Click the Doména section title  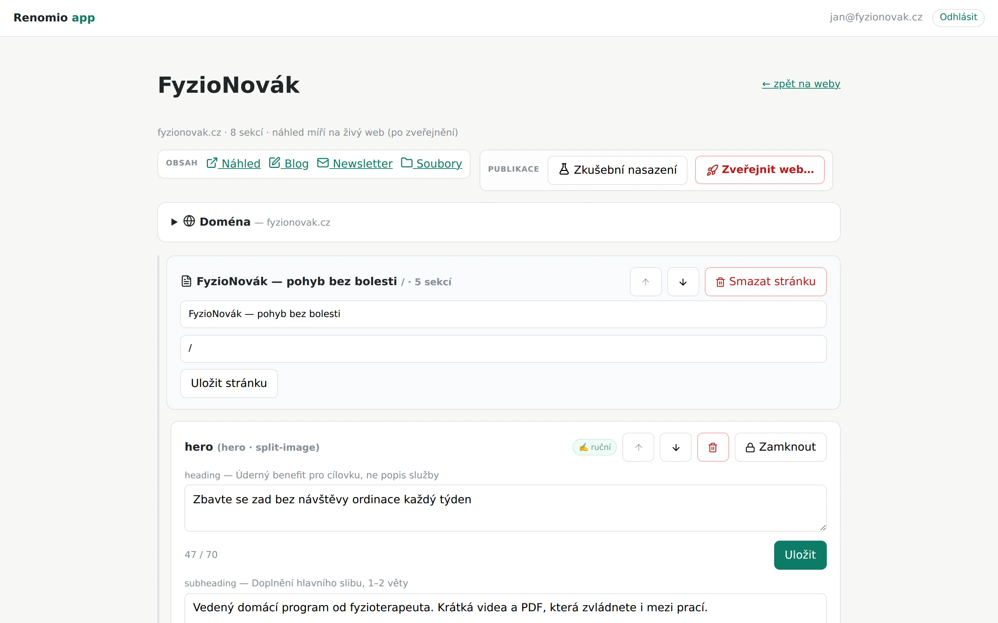(225, 222)
